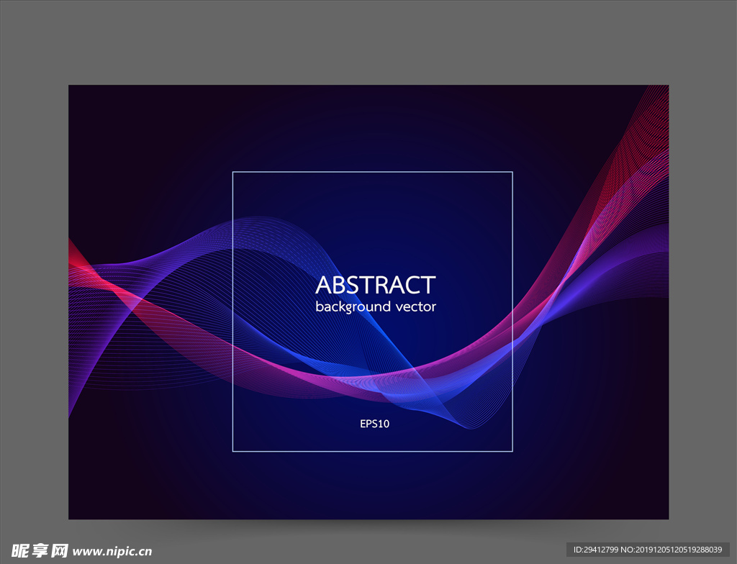737x564 pixels.
Task: Click the top edge of the white square frame
Action: click(372, 172)
